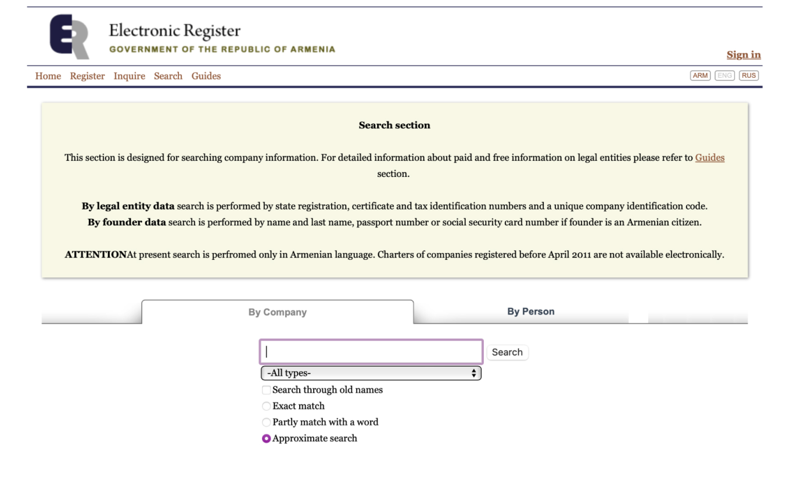Image resolution: width=790 pixels, height=481 pixels.
Task: Focus the company search text field
Action: coord(371,352)
